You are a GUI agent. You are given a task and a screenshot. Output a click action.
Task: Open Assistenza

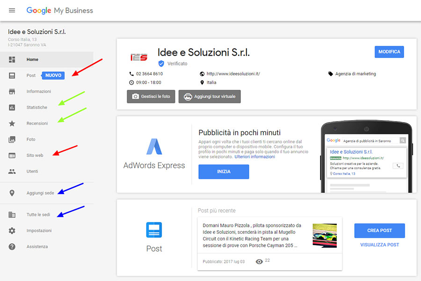[37, 247]
